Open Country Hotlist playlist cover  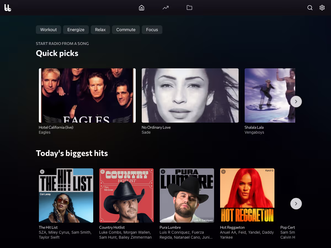tap(126, 195)
